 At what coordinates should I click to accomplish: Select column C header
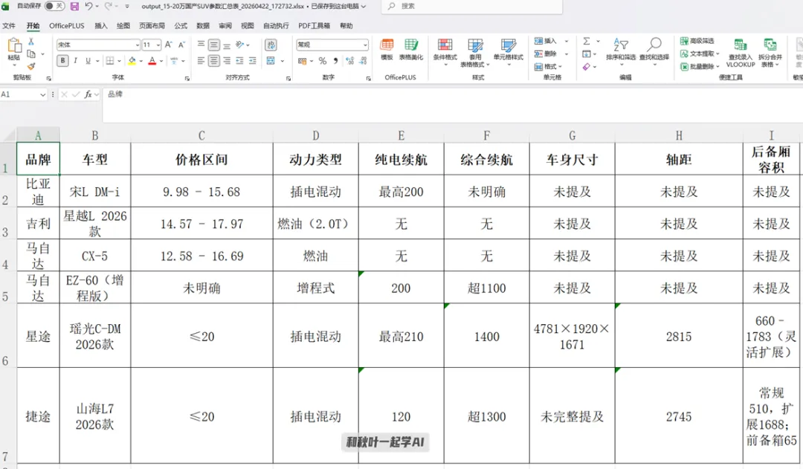(201, 135)
